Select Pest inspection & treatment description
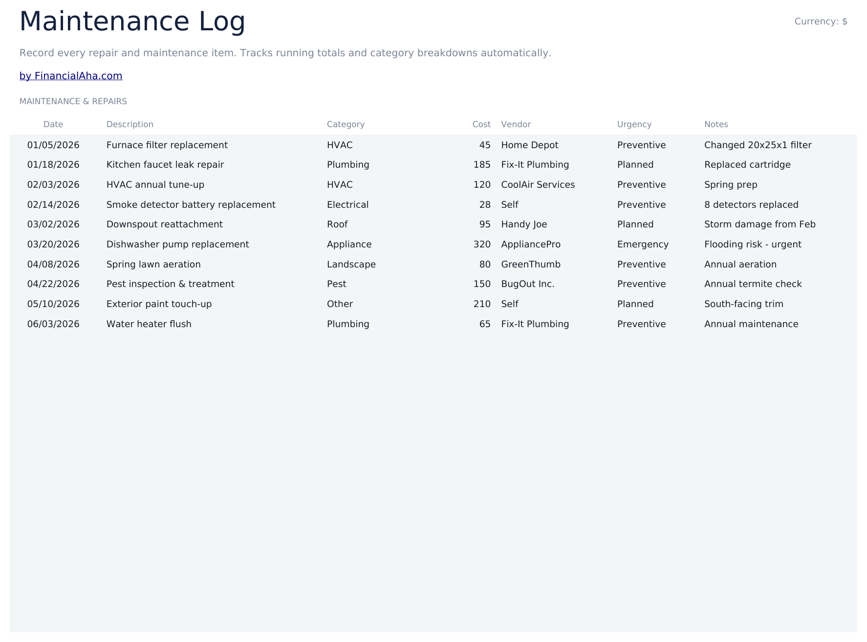 pos(171,284)
